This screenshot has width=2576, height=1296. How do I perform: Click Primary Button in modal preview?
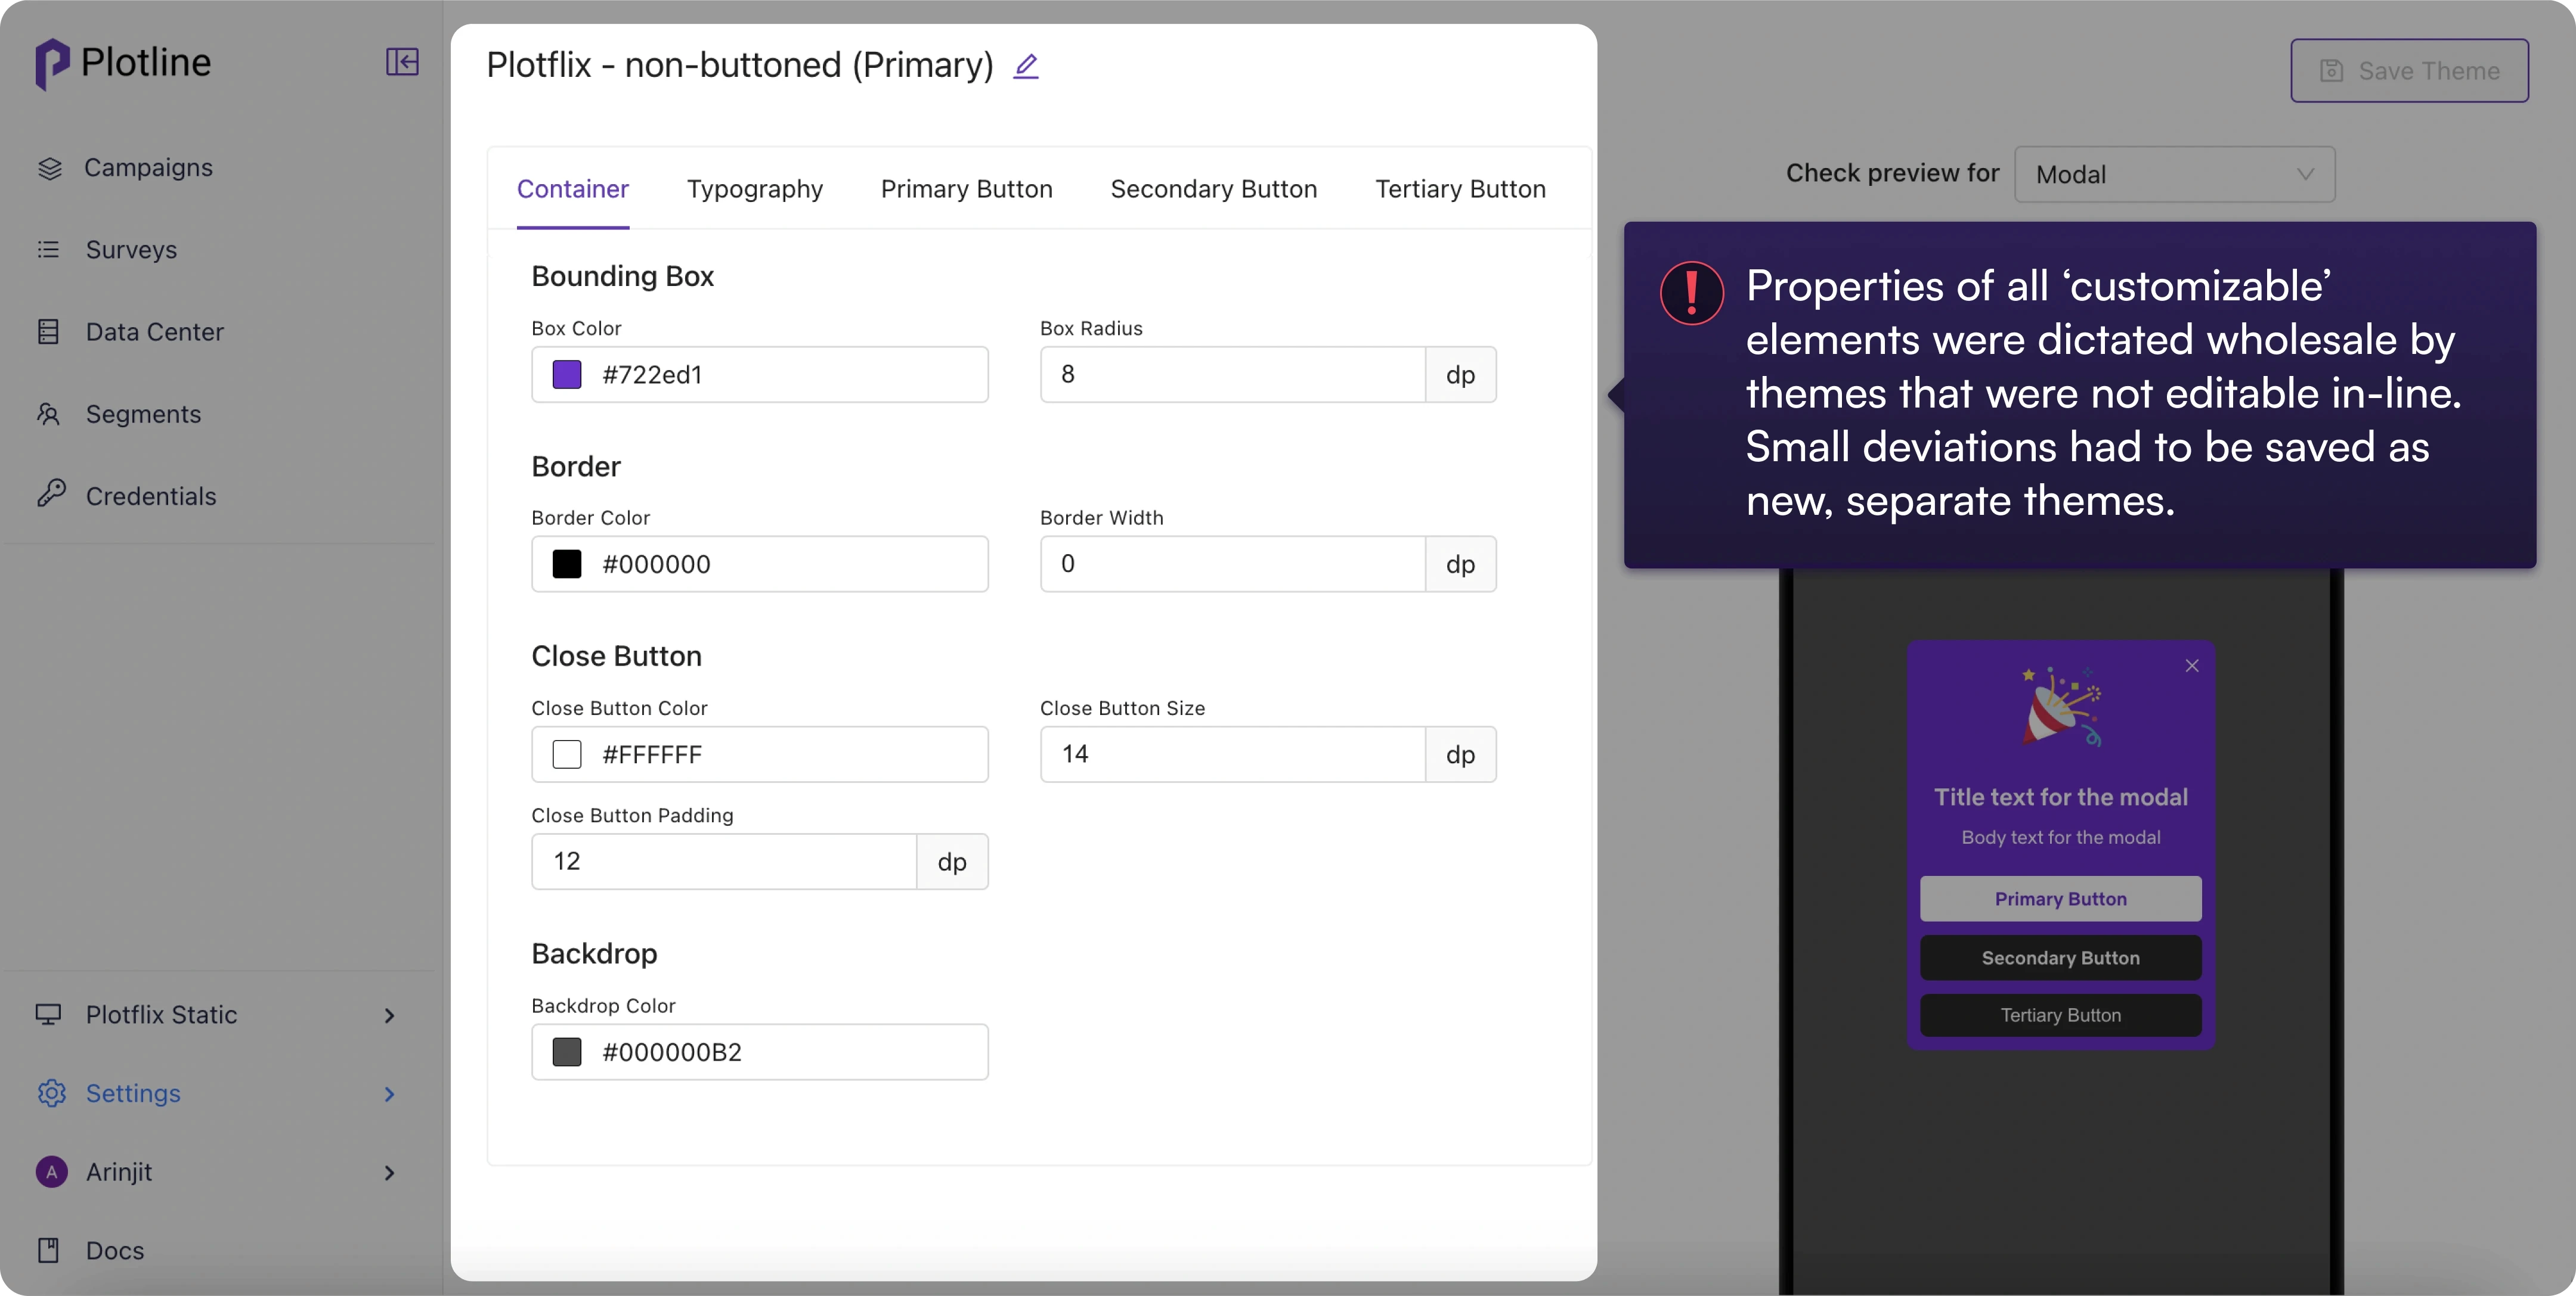click(2060, 899)
